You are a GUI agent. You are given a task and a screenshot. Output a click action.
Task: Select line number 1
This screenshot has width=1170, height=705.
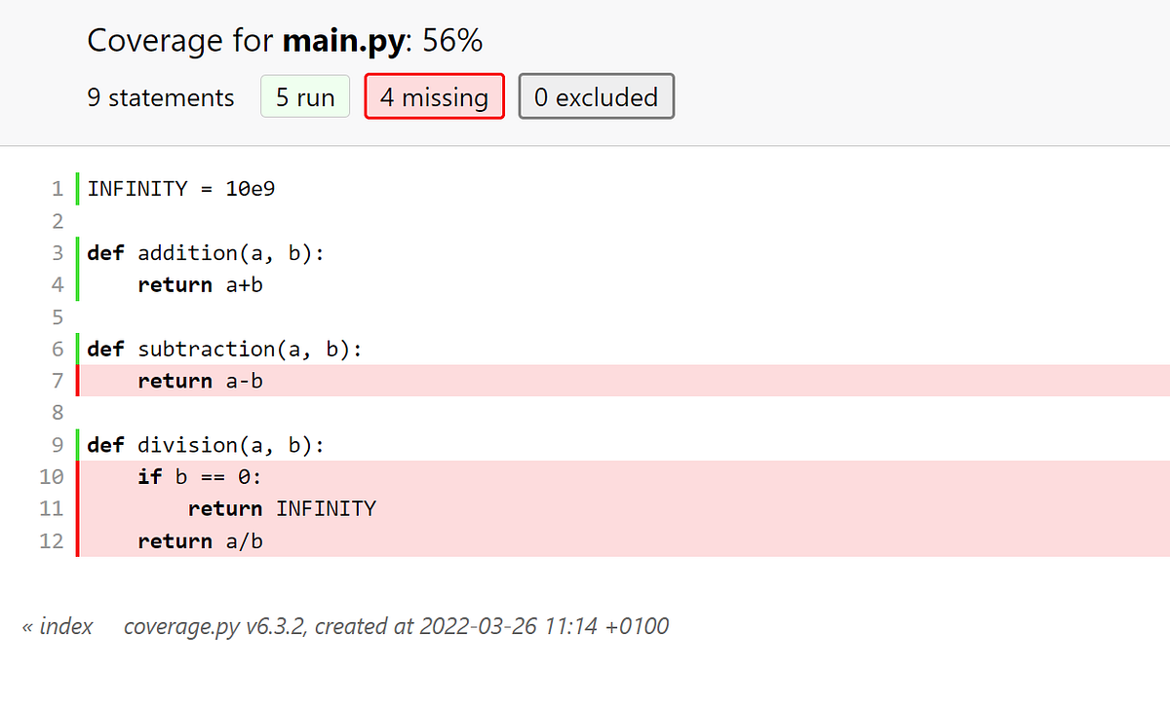tap(57, 188)
